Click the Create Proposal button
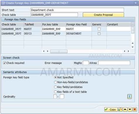This screenshot has width=139, height=114. 103,15
